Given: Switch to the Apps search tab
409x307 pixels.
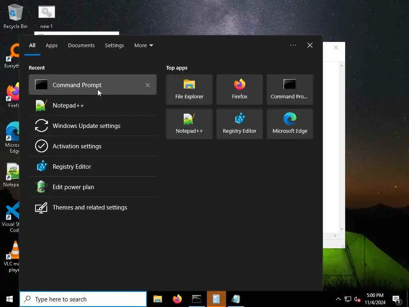Looking at the screenshot, I should (x=52, y=46).
